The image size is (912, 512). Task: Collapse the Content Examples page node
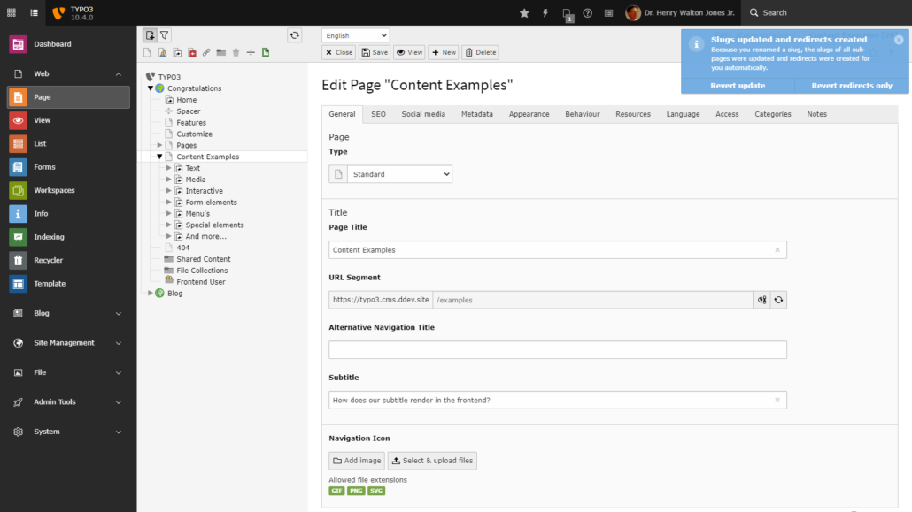159,156
